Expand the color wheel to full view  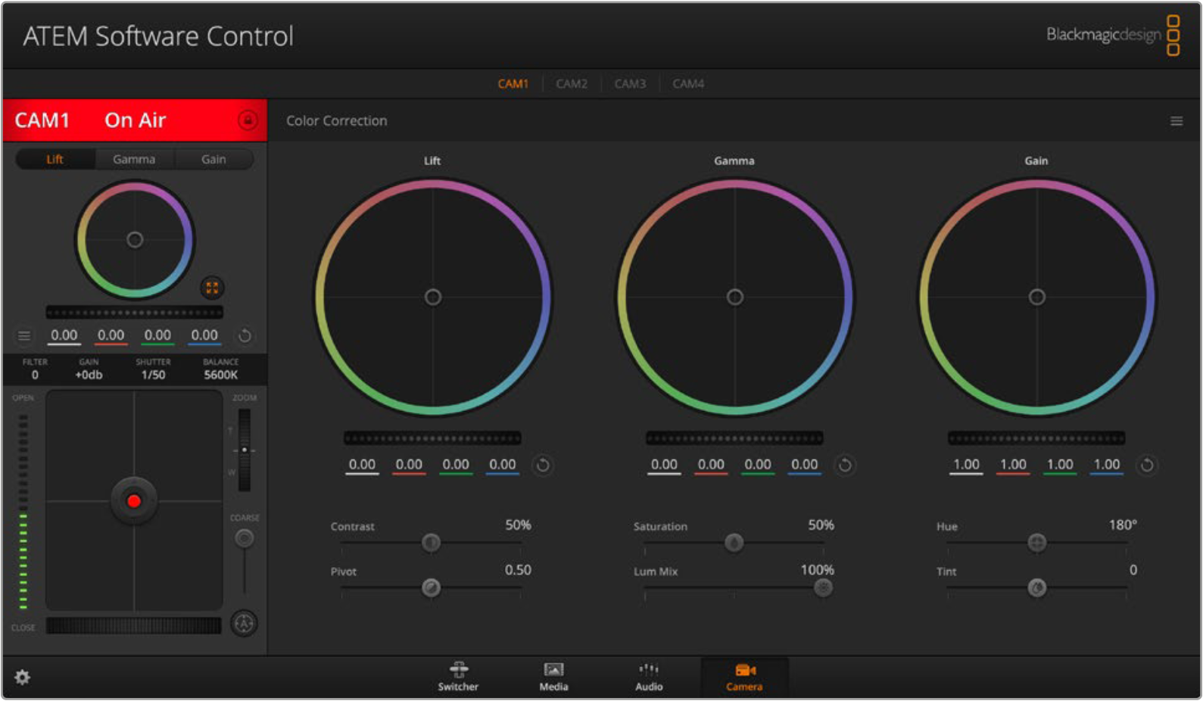(212, 288)
